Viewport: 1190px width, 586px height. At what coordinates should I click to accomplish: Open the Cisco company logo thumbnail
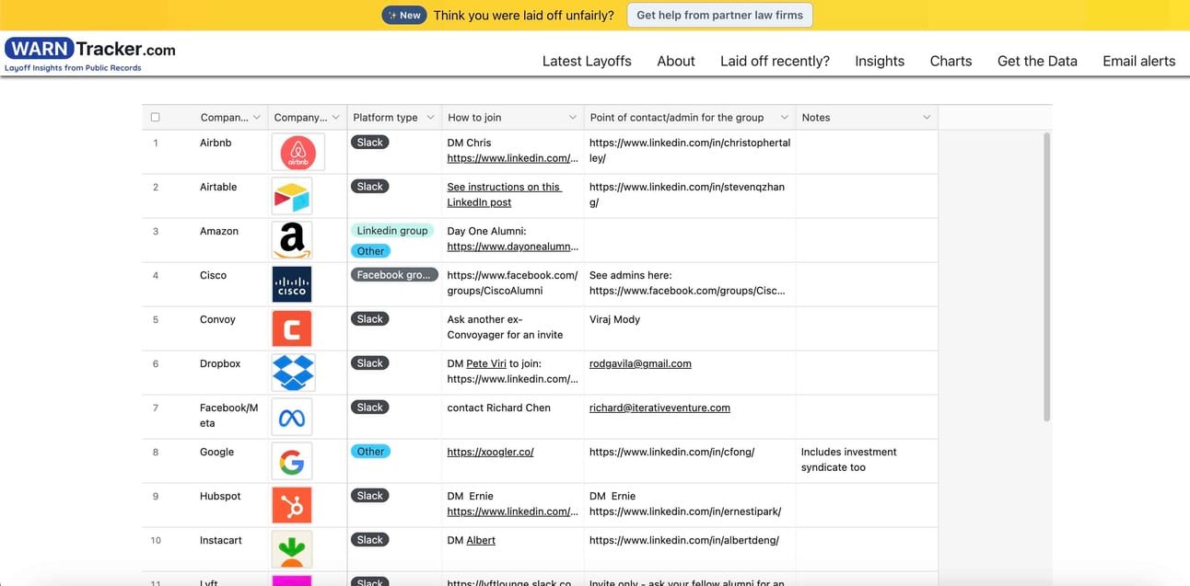click(291, 284)
